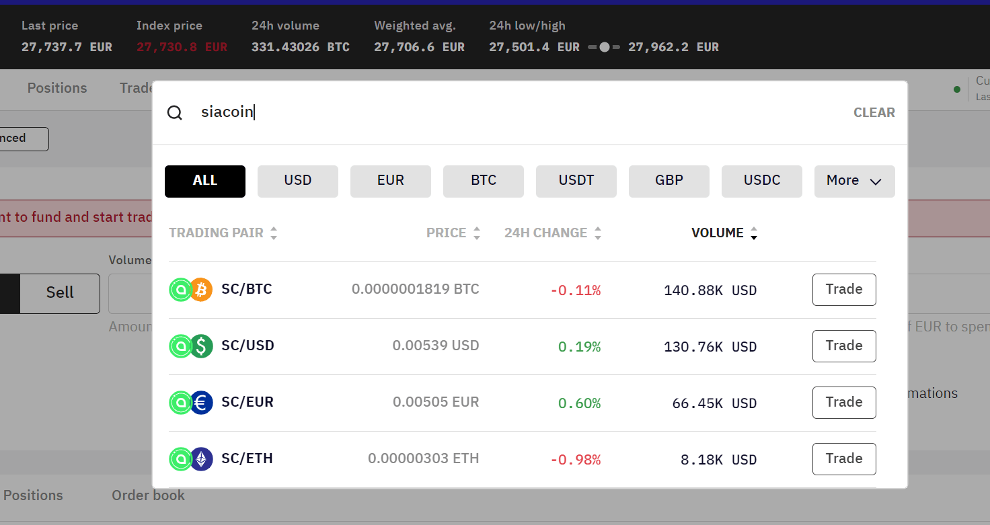
Task: Click price 0.00539 USD
Action: (436, 346)
